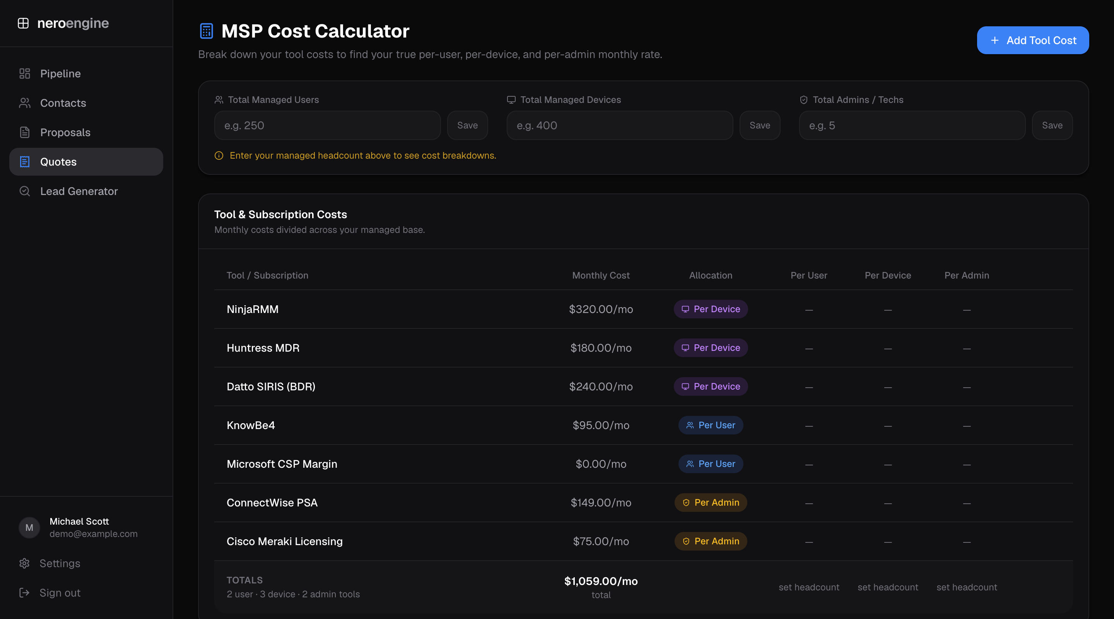The image size is (1114, 619).
Task: Click Cisco Meraki Per Admin badge
Action: coord(711,541)
